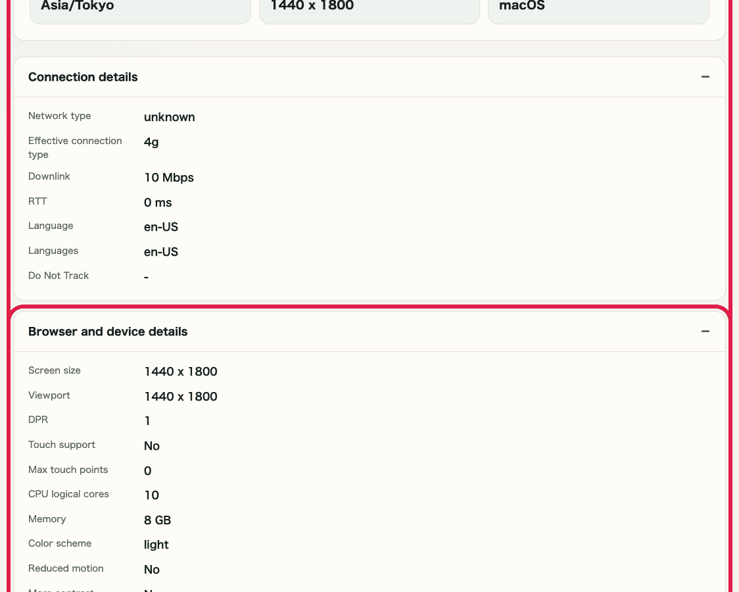The width and height of the screenshot is (739, 592).
Task: Click the 4g effective connection type value
Action: pos(151,142)
